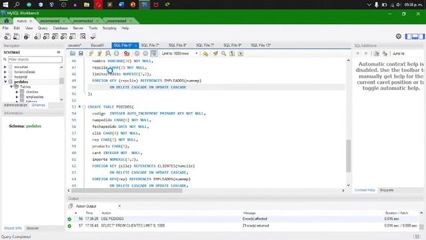Switch to the Administration tab
The width and height of the screenshot is (426, 240).
15,105
